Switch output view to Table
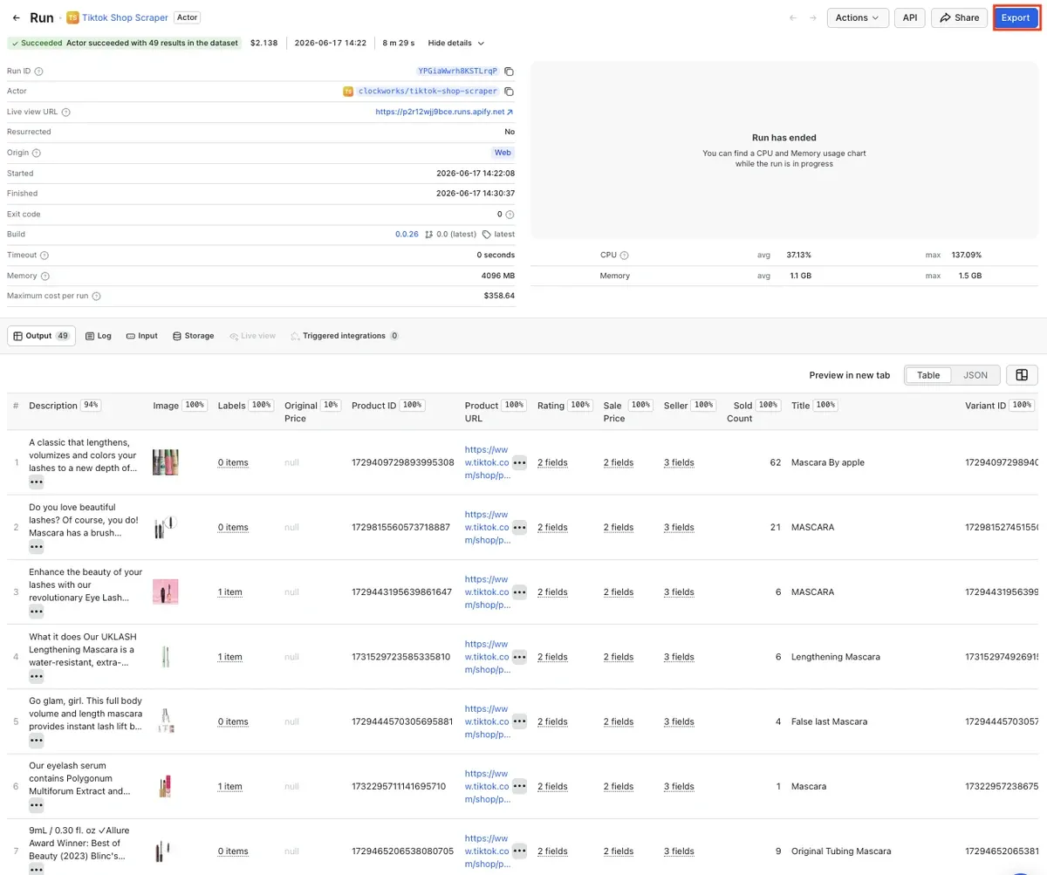The width and height of the screenshot is (1047, 875). [x=928, y=375]
